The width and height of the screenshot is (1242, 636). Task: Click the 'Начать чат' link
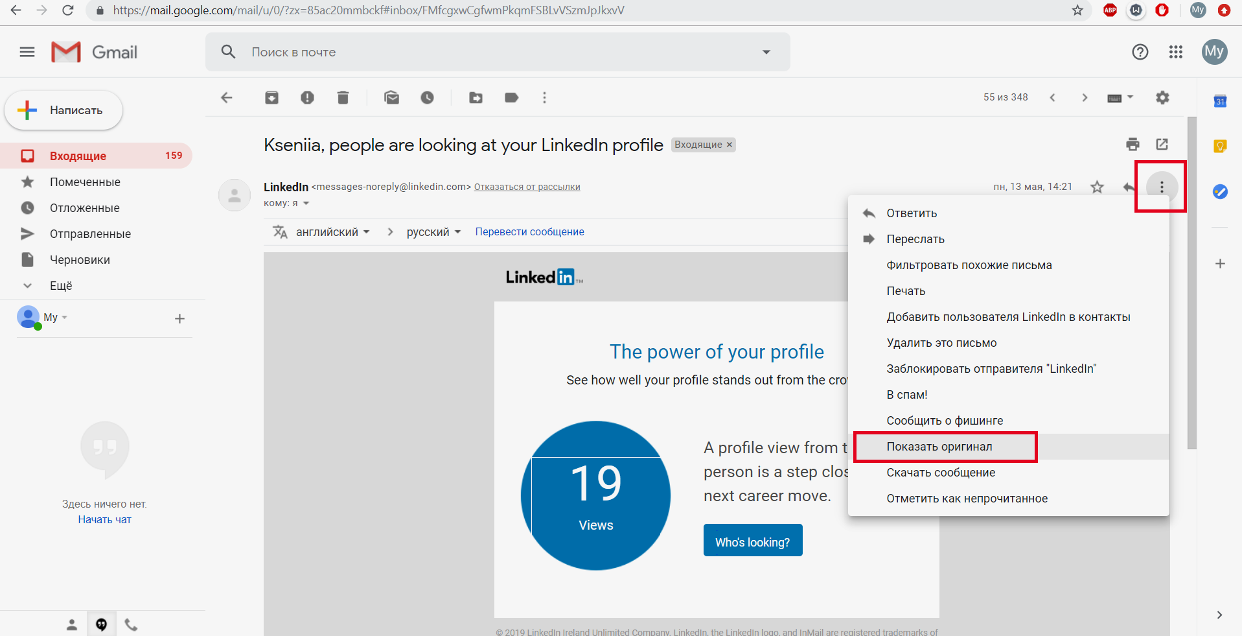tap(104, 519)
